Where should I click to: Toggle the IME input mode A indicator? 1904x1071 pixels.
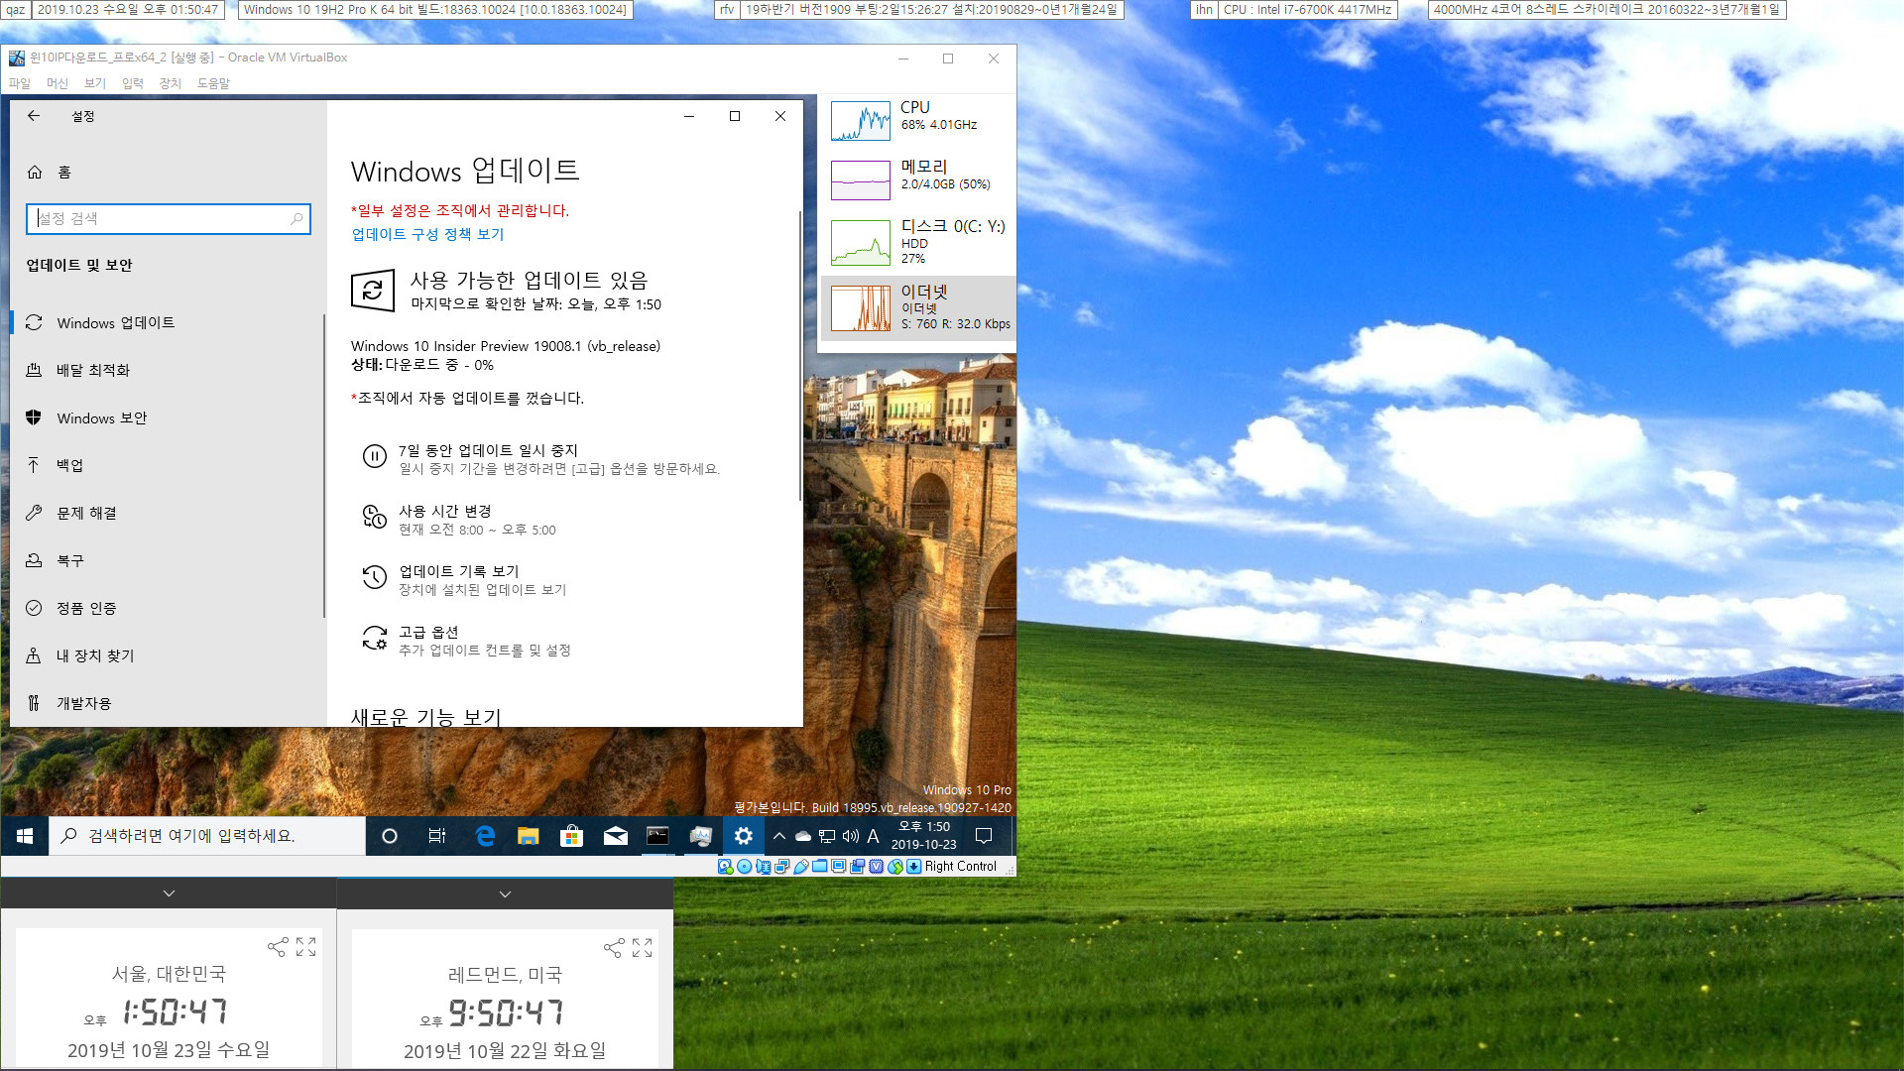pos(873,836)
